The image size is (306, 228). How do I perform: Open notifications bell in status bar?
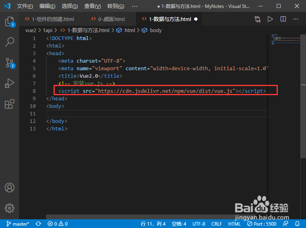point(297,224)
